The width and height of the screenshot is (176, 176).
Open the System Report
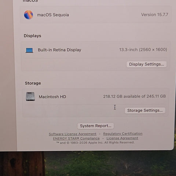pyautogui.click(x=96, y=126)
